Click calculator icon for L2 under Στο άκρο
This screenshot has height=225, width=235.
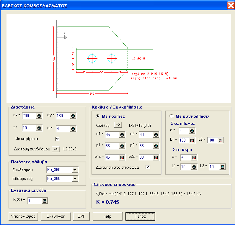click(x=222, y=167)
